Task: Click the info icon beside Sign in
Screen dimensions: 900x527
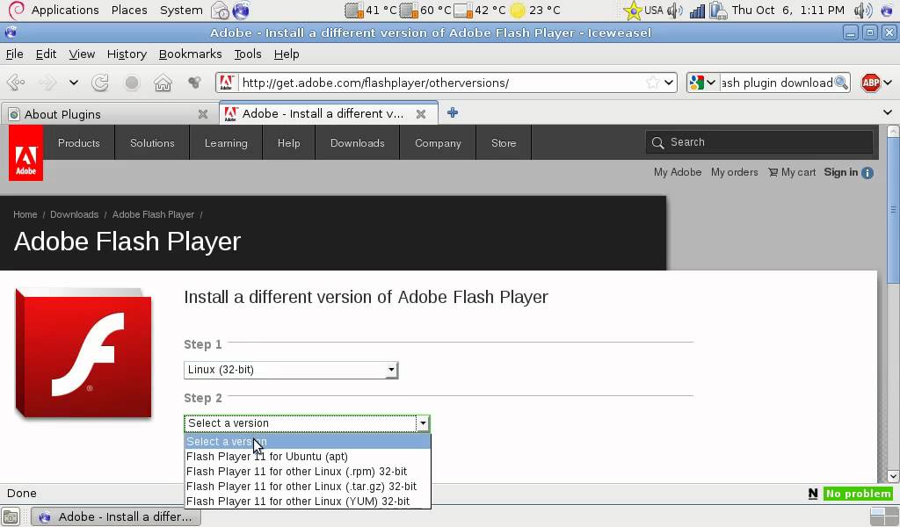Action: pos(867,173)
